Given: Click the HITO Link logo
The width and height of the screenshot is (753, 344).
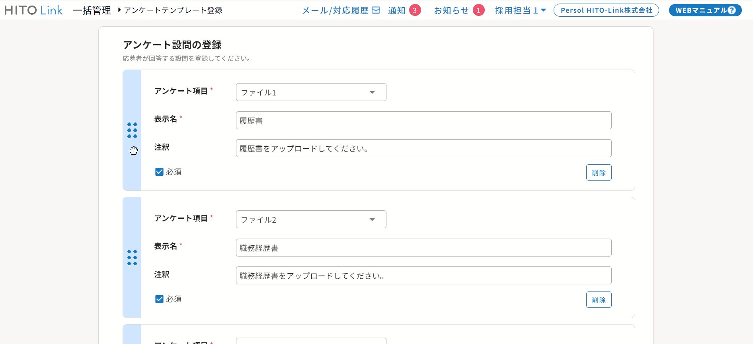Looking at the screenshot, I should coord(33,10).
